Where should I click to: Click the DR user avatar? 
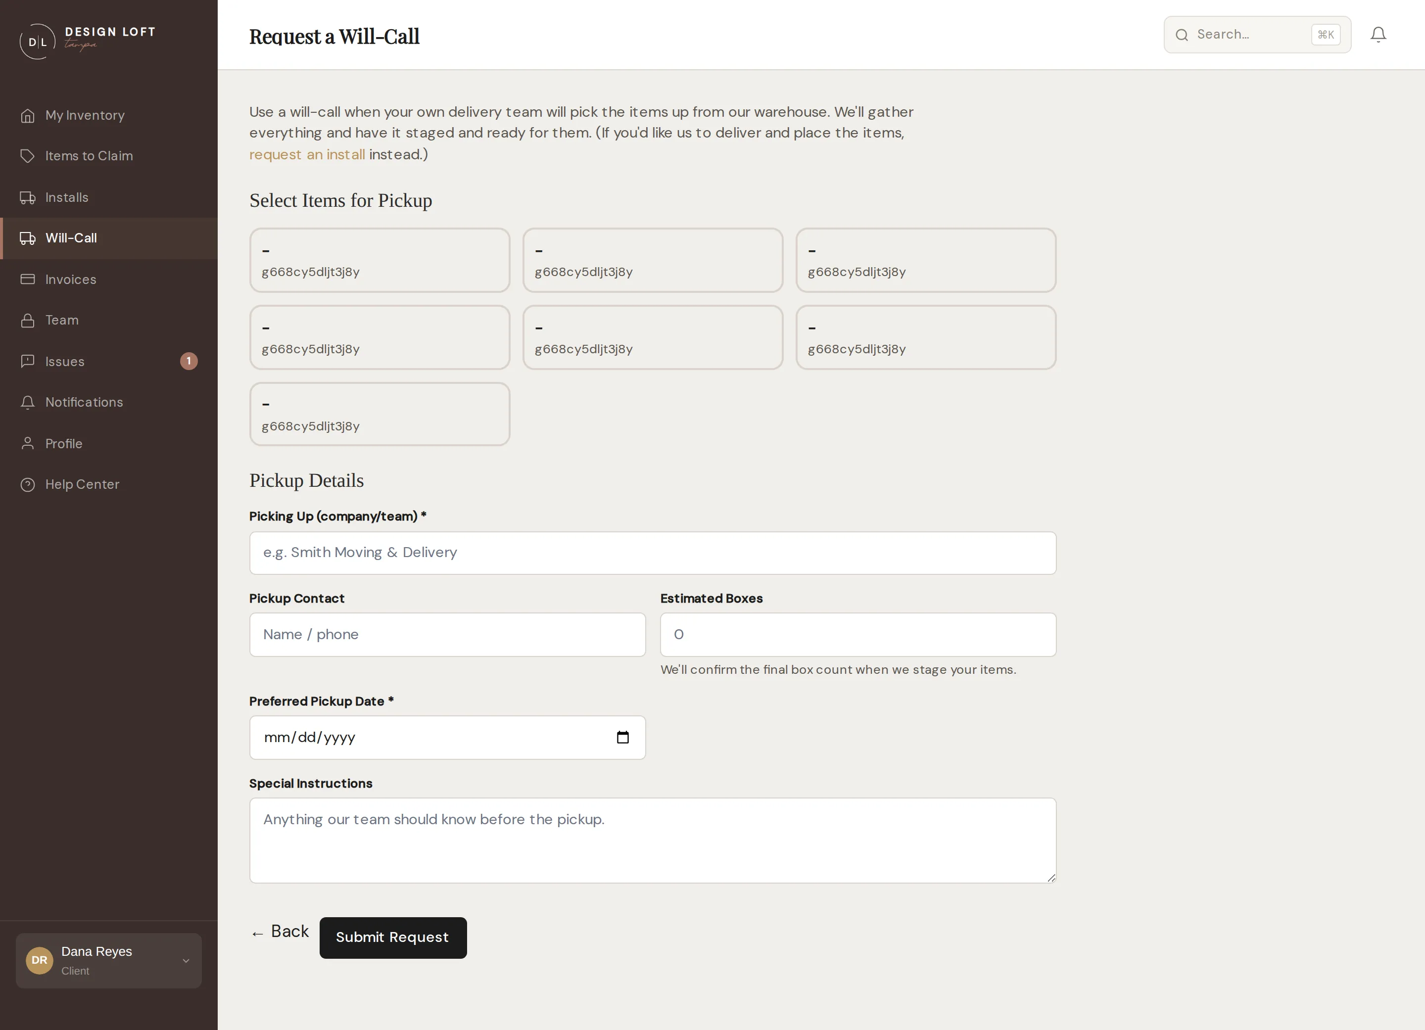point(40,960)
